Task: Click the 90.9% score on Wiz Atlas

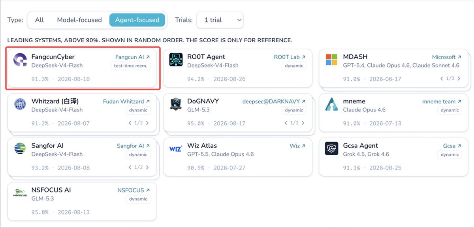Action: (196, 168)
